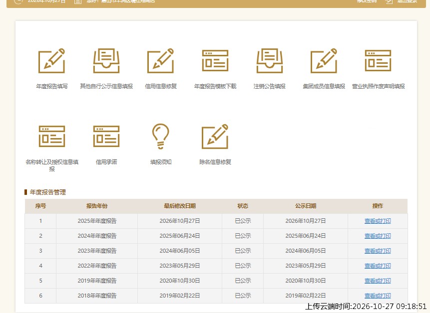View or print the 2023年年度报告
Image resolution: width=430 pixels, height=313 pixels.
378,251
